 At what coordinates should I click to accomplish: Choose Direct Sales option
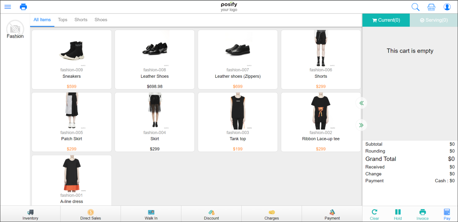coord(91,214)
